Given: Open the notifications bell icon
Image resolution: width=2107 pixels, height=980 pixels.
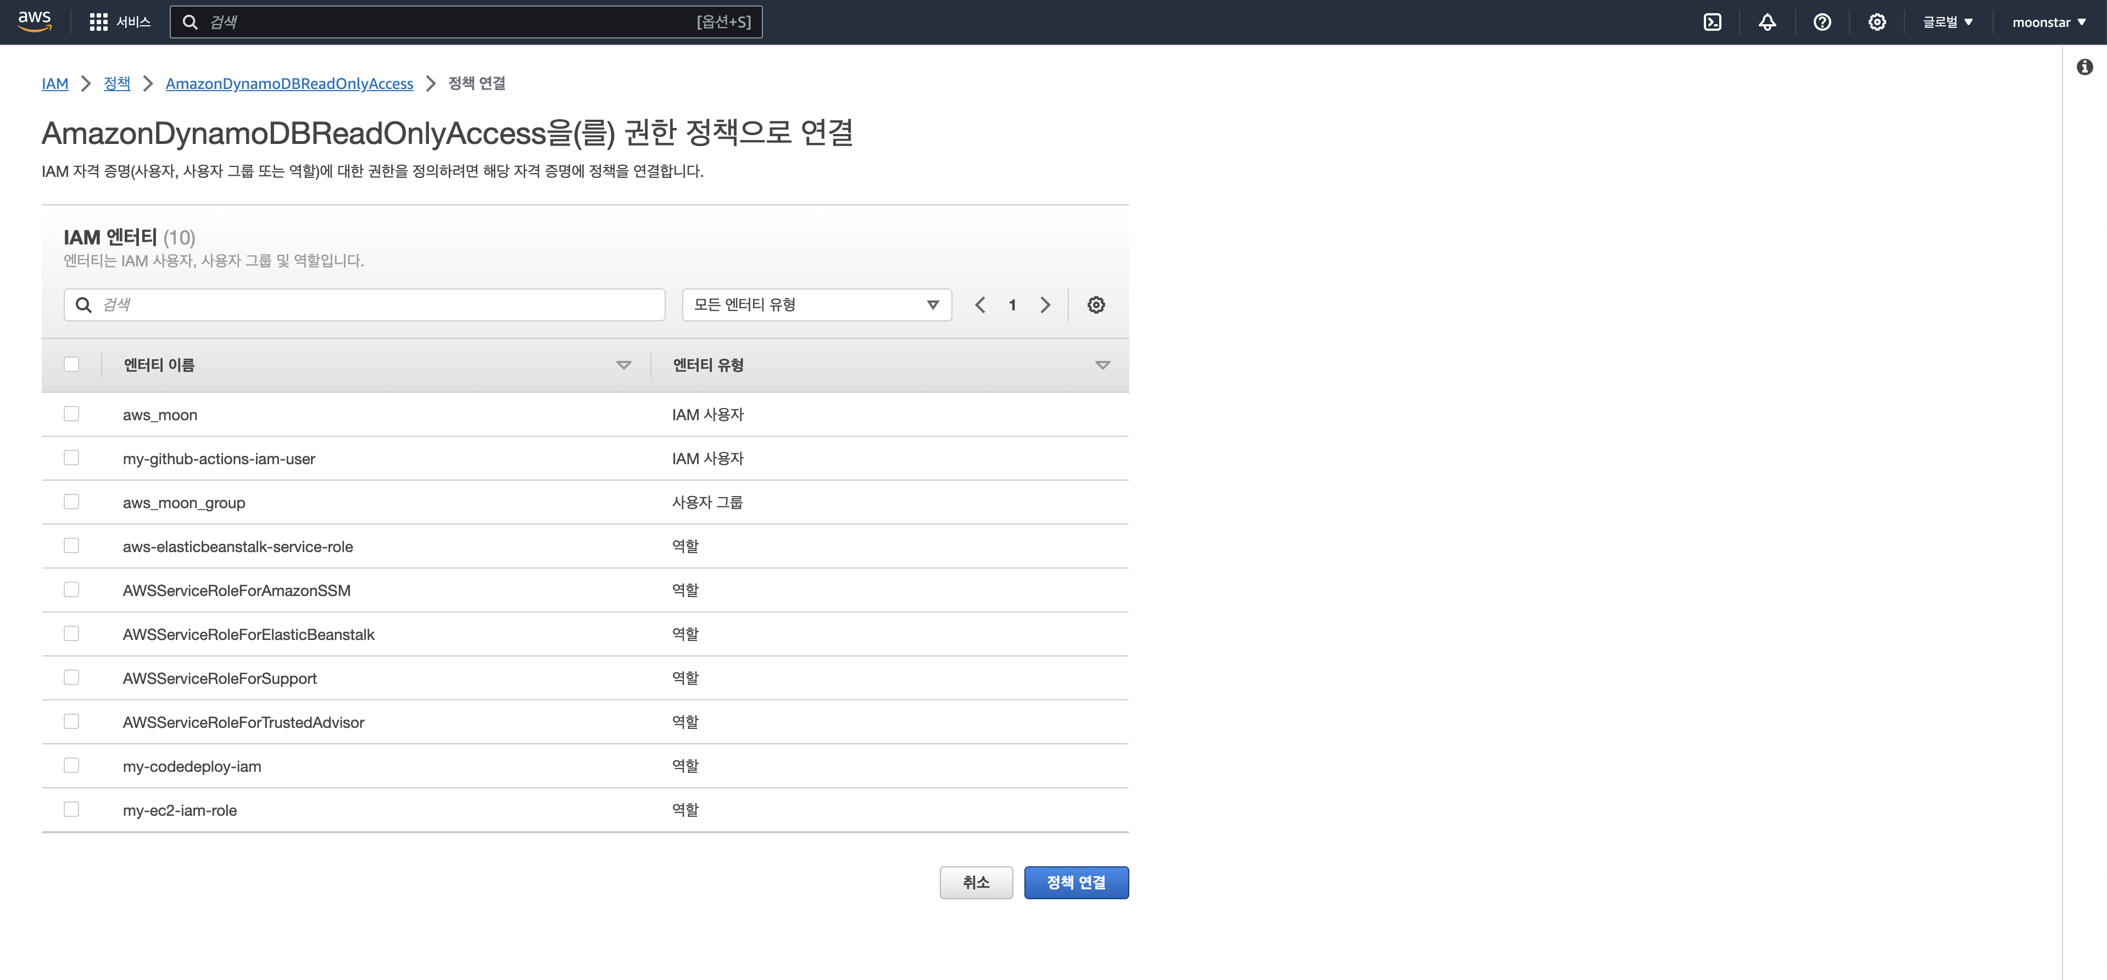Looking at the screenshot, I should pyautogui.click(x=1767, y=22).
